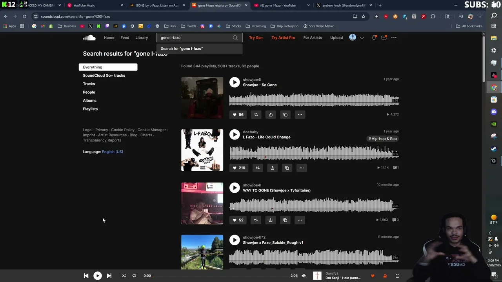This screenshot has width=502, height=282.
Task: Open the Discord icon in the side taskbar
Action: [x=494, y=112]
